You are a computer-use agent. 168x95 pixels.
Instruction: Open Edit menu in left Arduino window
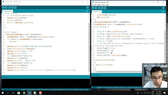pos(6,4)
